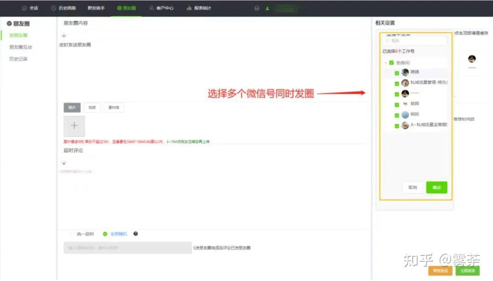493x281 pixels.
Task: Uncheck the 皓皓 account checkbox
Action: [397, 104]
